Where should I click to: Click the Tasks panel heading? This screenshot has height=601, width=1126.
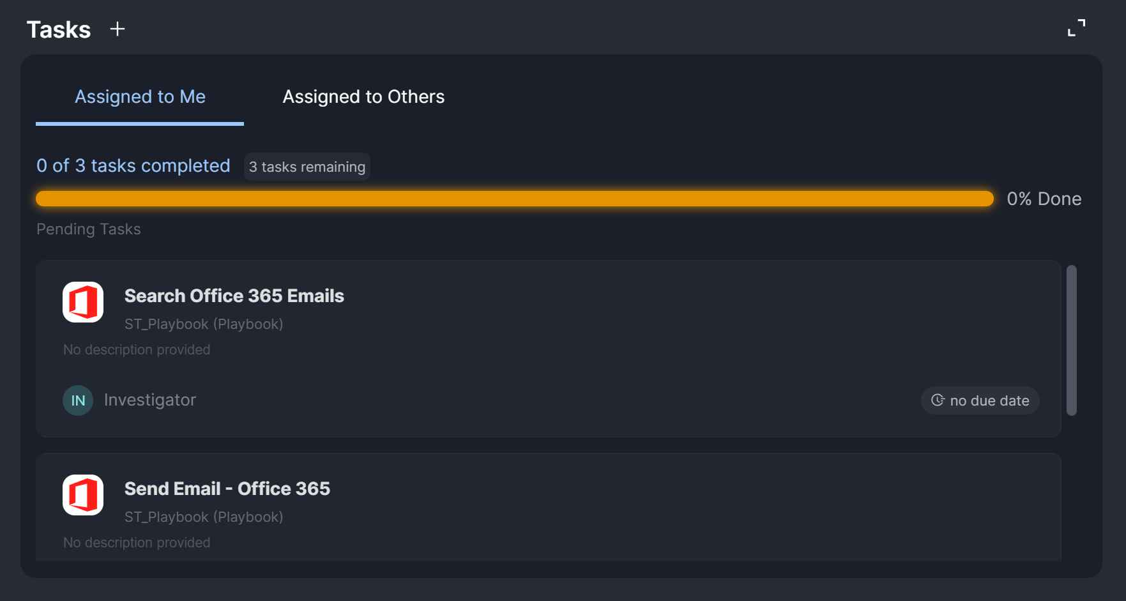point(57,29)
